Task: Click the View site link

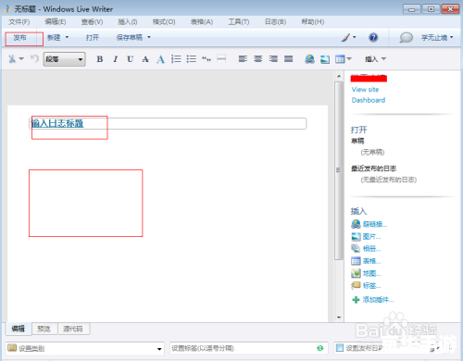Action: click(365, 90)
